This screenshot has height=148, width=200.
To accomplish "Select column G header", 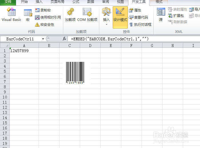I will (152, 46).
